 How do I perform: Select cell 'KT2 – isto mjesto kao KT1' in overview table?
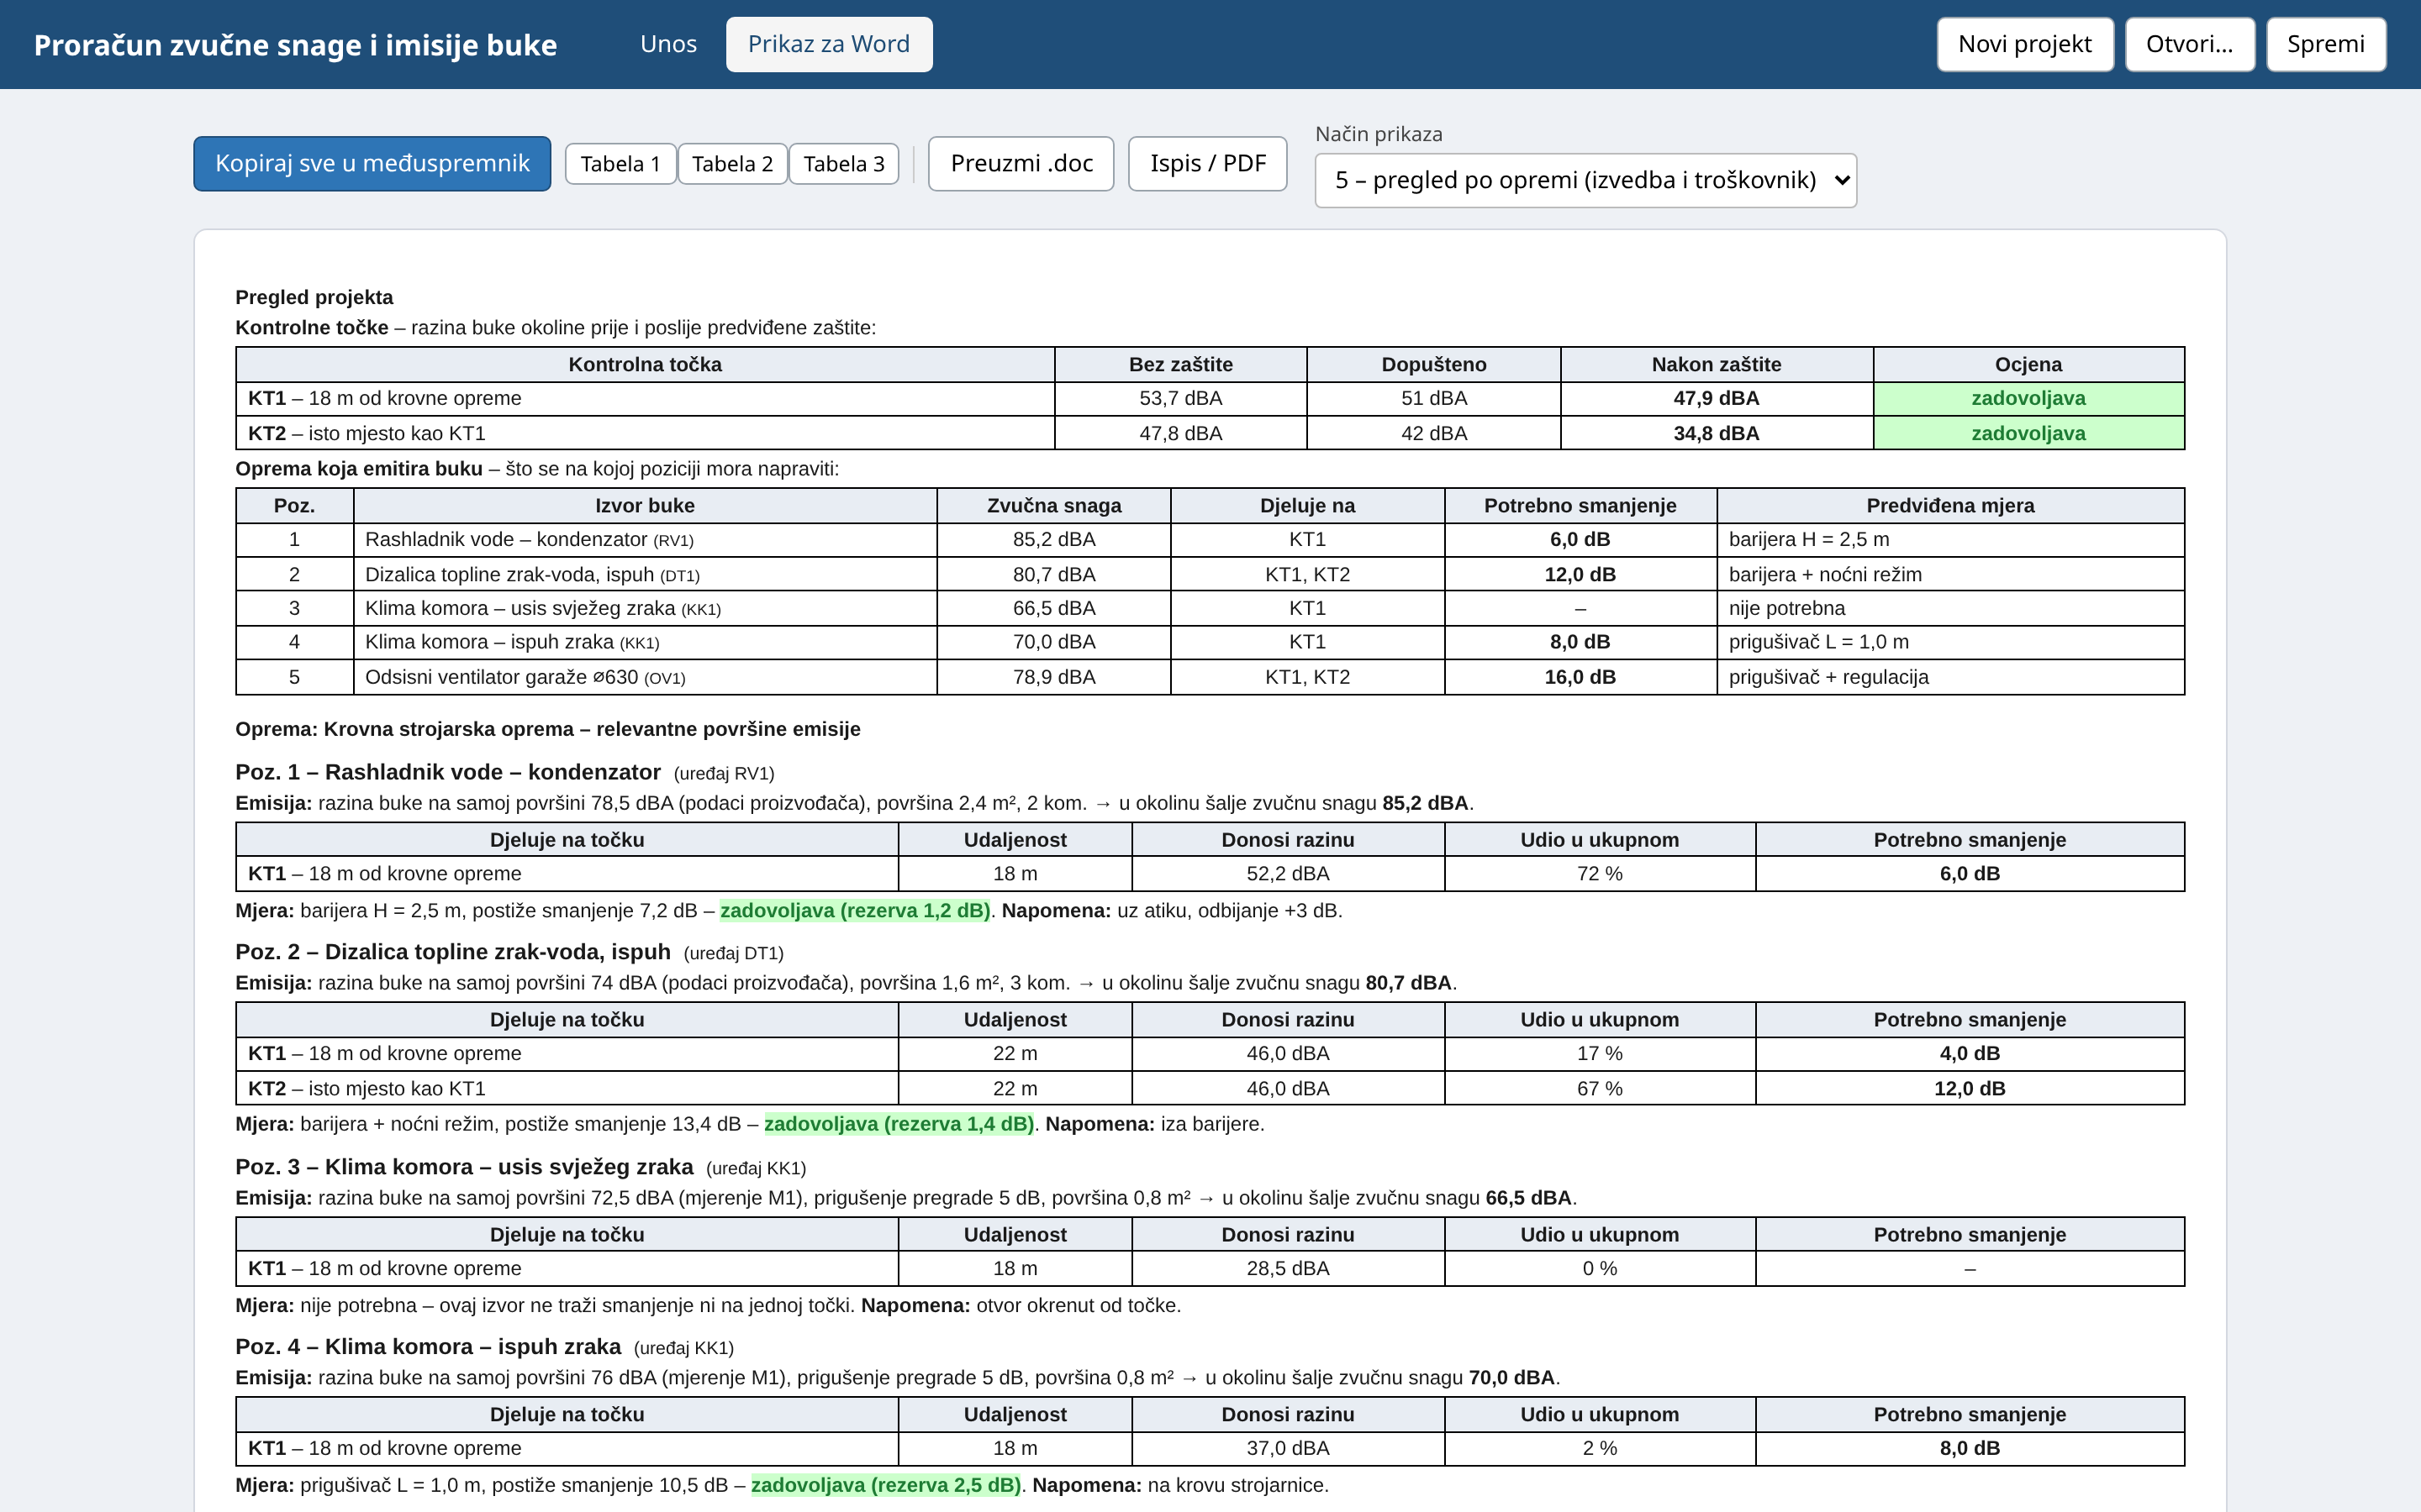(x=646, y=433)
